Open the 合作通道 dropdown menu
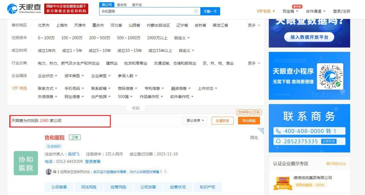 click(316, 11)
